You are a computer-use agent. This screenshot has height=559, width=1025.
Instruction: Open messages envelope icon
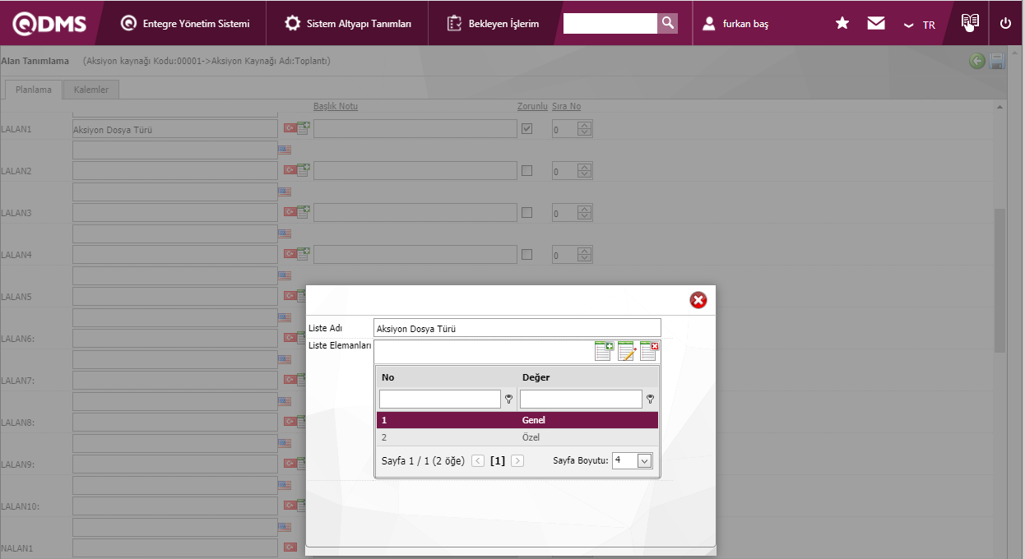point(876,24)
